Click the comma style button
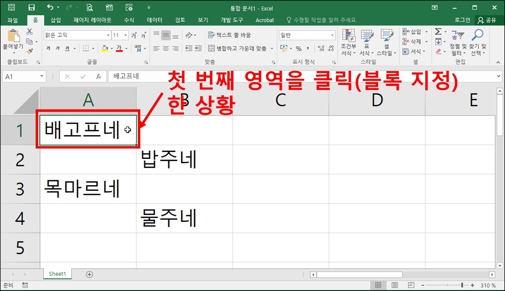The image size is (505, 291). click(308, 49)
